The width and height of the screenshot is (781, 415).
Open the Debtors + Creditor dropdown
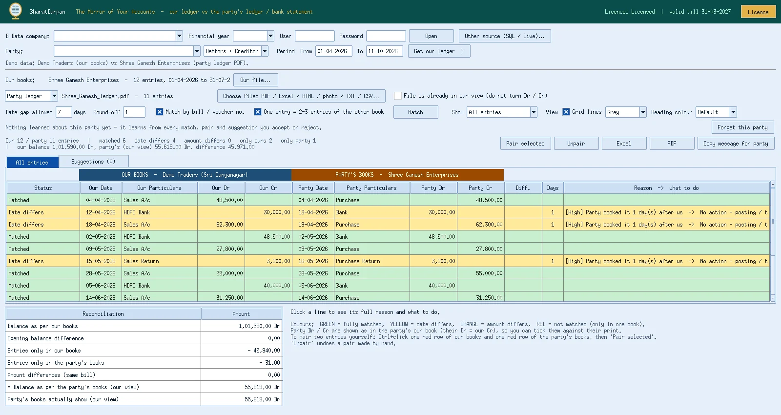coord(265,51)
